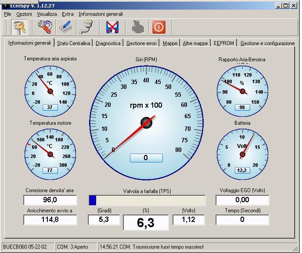This screenshot has height=253, width=302.
Task: Click the grayed-out engine icon
Action: tap(138, 27)
